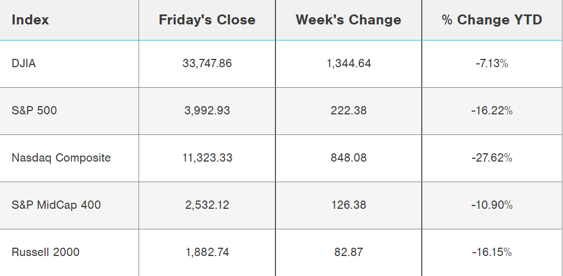The height and width of the screenshot is (276, 563).
Task: Click MidCap 400 close value 2,532.12
Action: [x=207, y=205]
